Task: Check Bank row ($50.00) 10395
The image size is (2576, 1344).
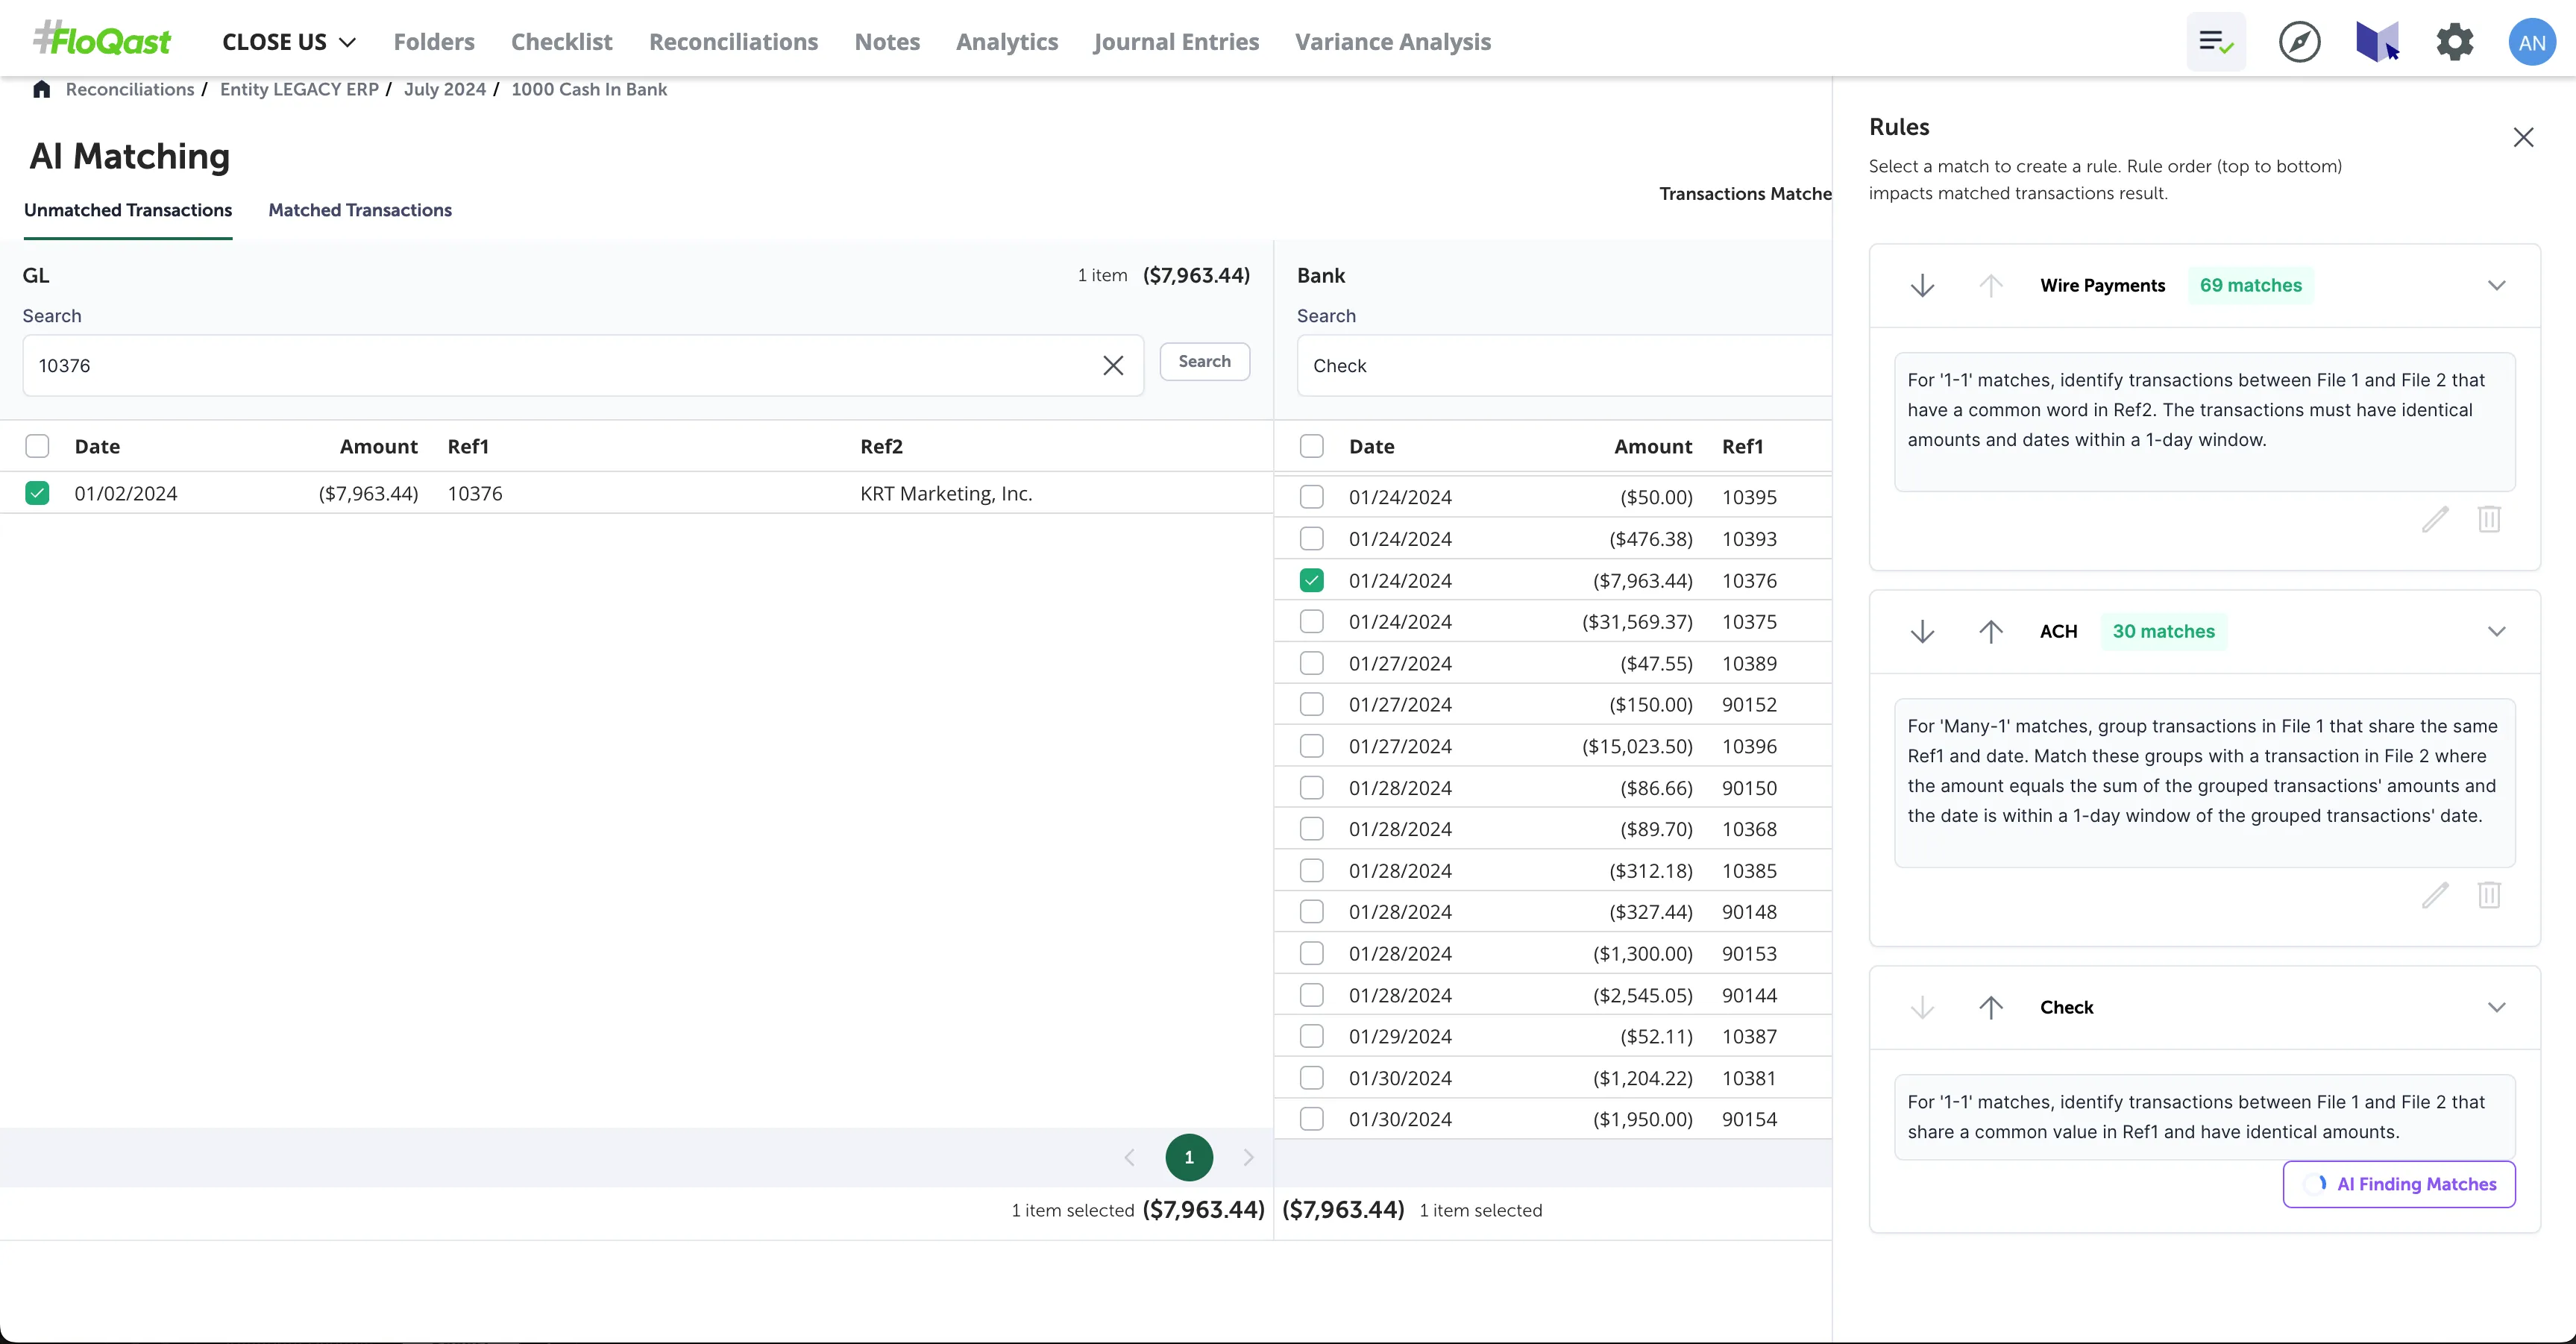Action: coord(1311,497)
